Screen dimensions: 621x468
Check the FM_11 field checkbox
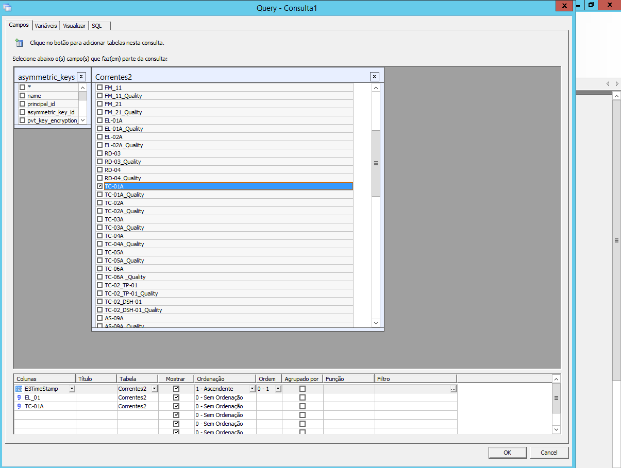[100, 88]
